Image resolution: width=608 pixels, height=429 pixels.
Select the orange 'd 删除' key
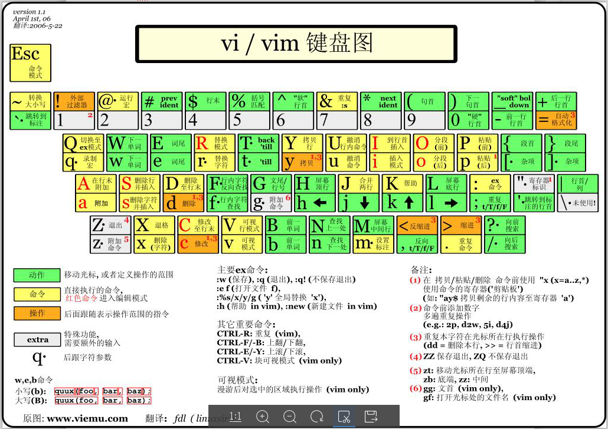[184, 203]
